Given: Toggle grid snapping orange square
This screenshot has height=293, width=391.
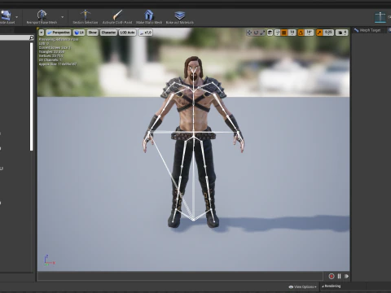Looking at the screenshot, I should pos(284,33).
